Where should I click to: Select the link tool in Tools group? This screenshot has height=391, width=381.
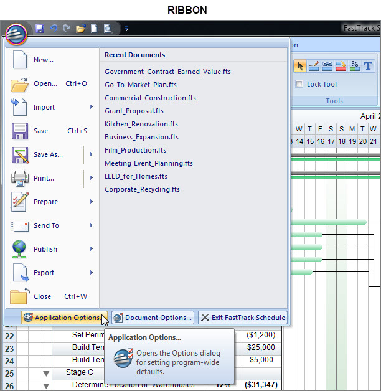click(327, 65)
